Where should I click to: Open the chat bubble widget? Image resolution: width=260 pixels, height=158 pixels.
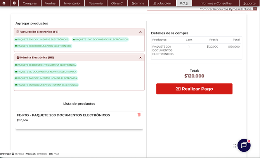[x=244, y=145]
